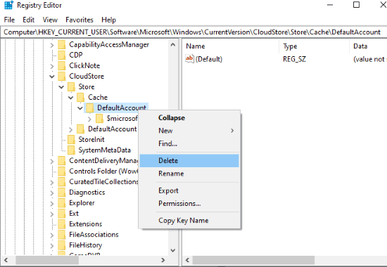
Task: Expand the $microsof subkey
Action: pyautogui.click(x=89, y=119)
